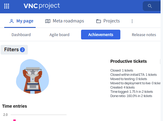Open the three-dot more options menu
The width and height of the screenshot is (163, 121).
pyautogui.click(x=132, y=21)
